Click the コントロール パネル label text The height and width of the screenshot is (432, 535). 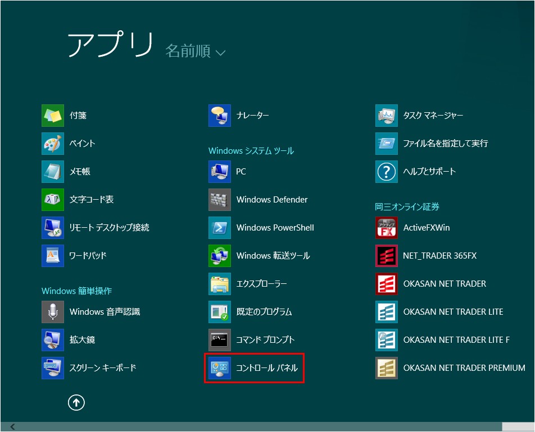267,368
